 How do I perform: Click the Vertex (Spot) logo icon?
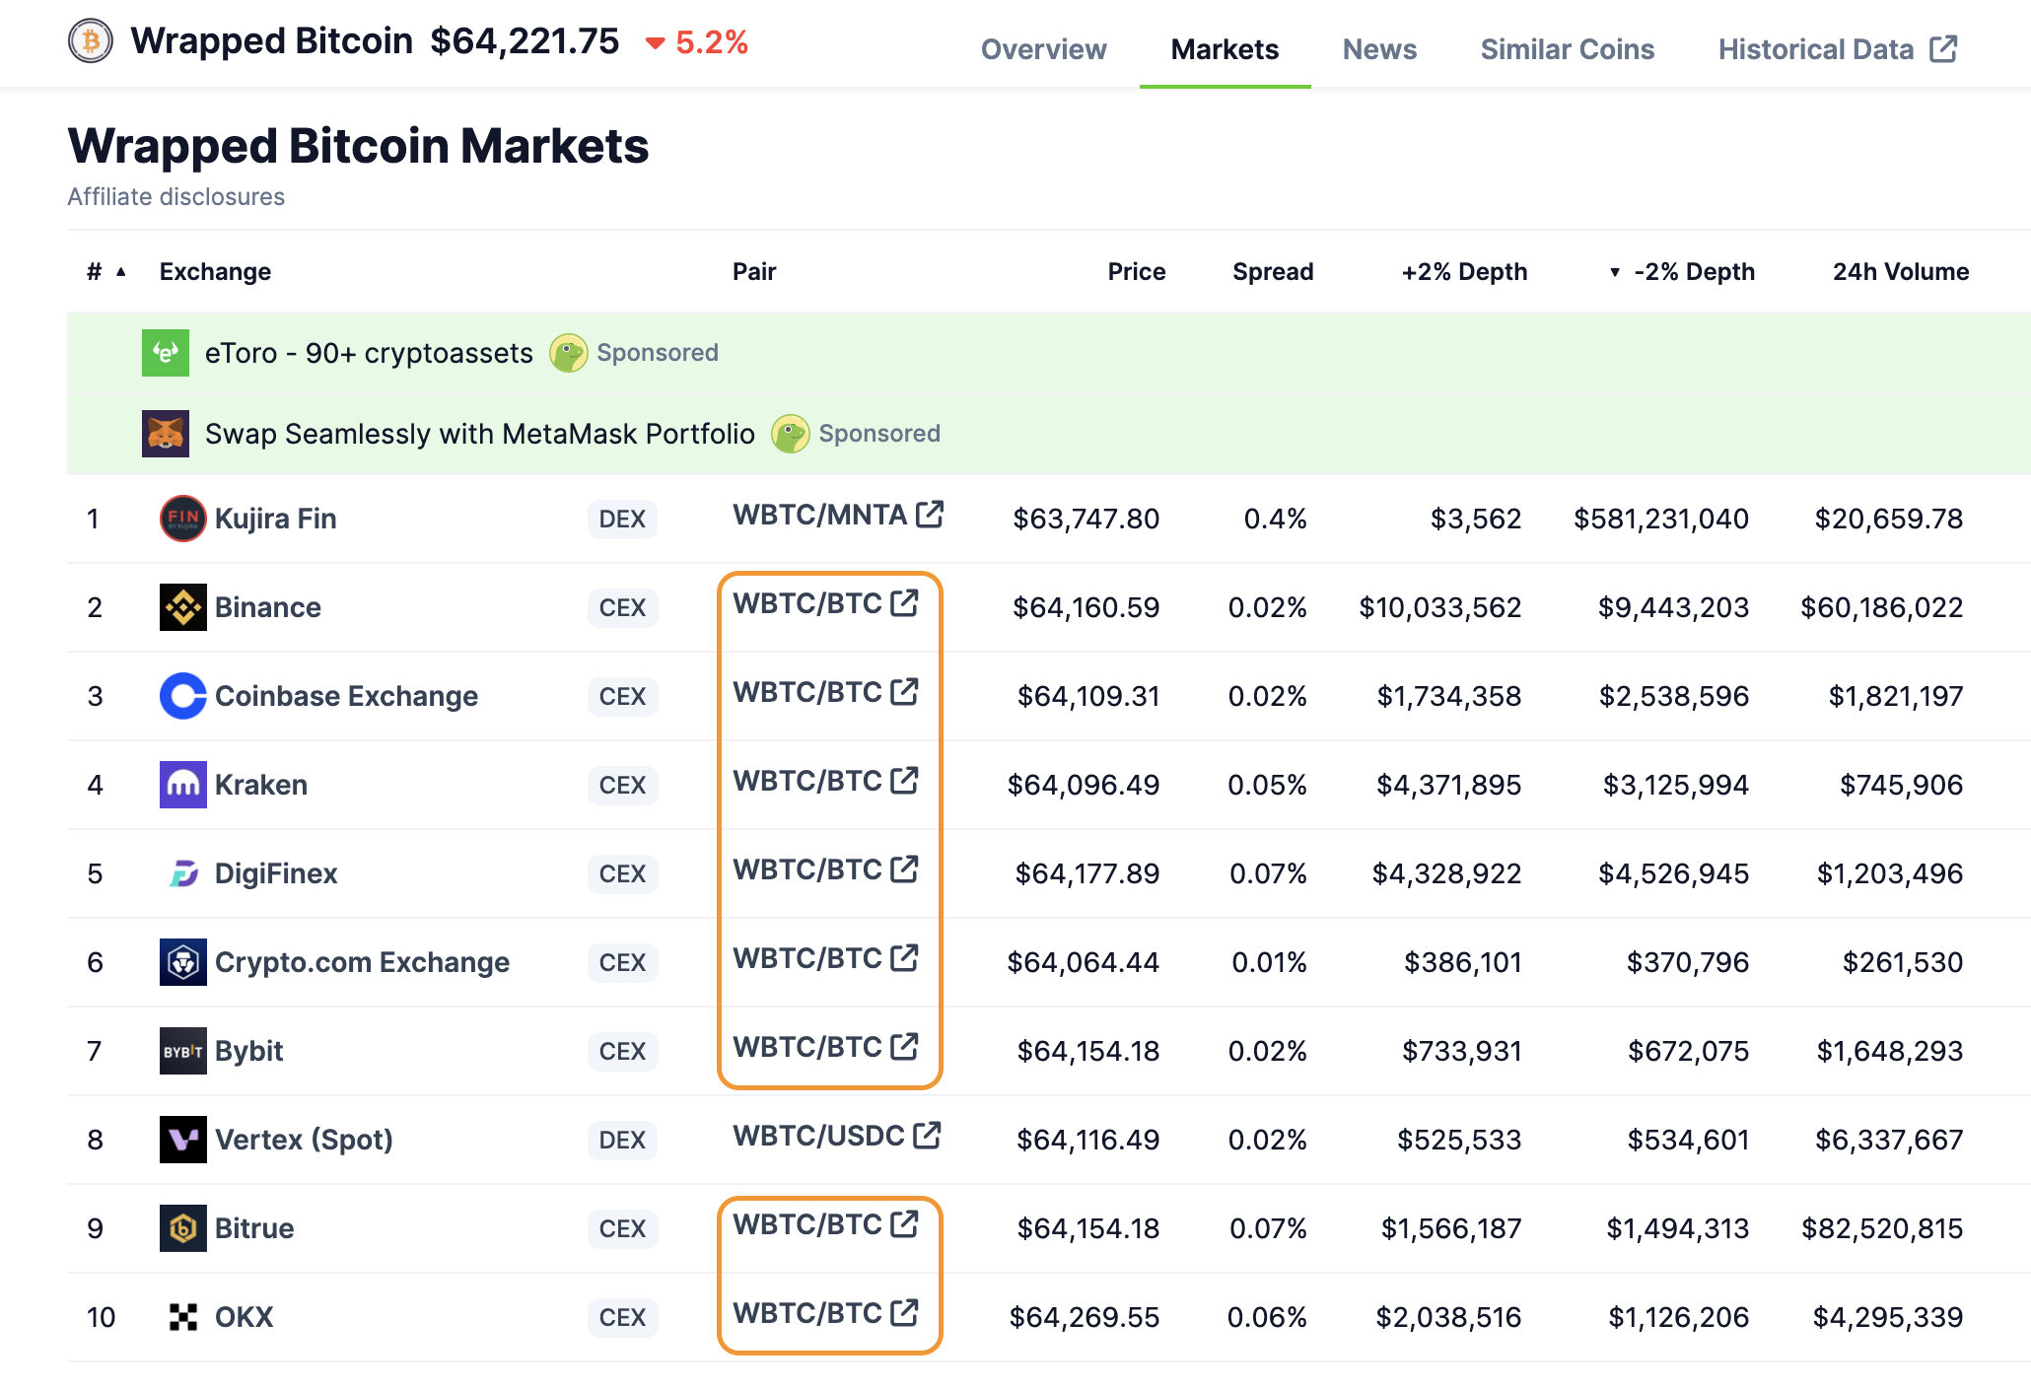(182, 1140)
